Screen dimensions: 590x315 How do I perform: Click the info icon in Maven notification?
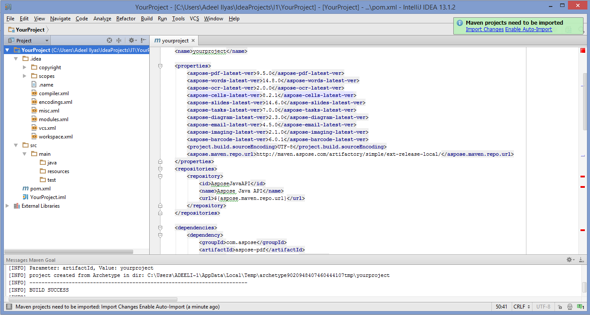(x=460, y=23)
